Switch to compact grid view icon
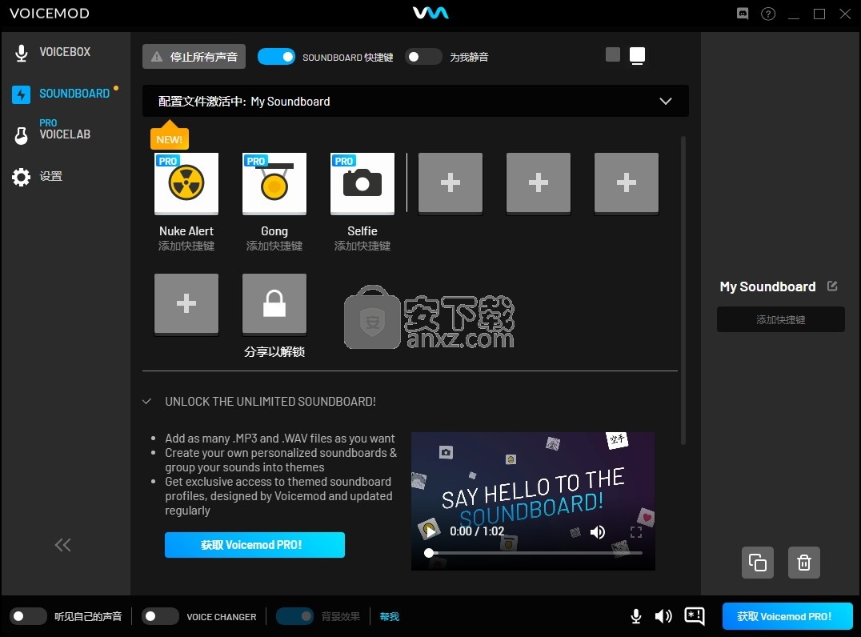Image resolution: width=861 pixels, height=637 pixels. coord(613,54)
